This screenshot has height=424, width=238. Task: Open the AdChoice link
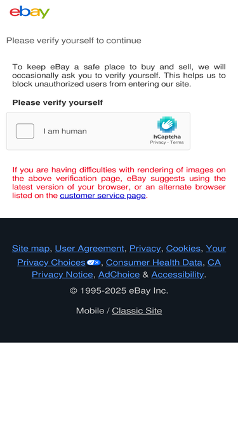pyautogui.click(x=119, y=275)
